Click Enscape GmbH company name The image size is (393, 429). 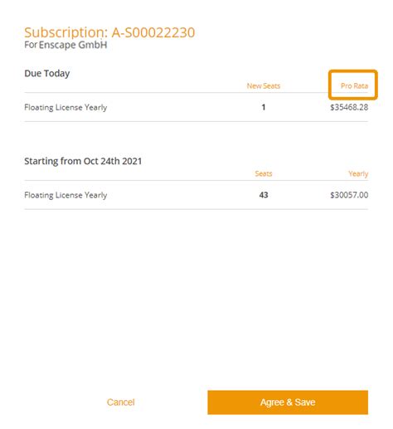pyautogui.click(x=73, y=45)
